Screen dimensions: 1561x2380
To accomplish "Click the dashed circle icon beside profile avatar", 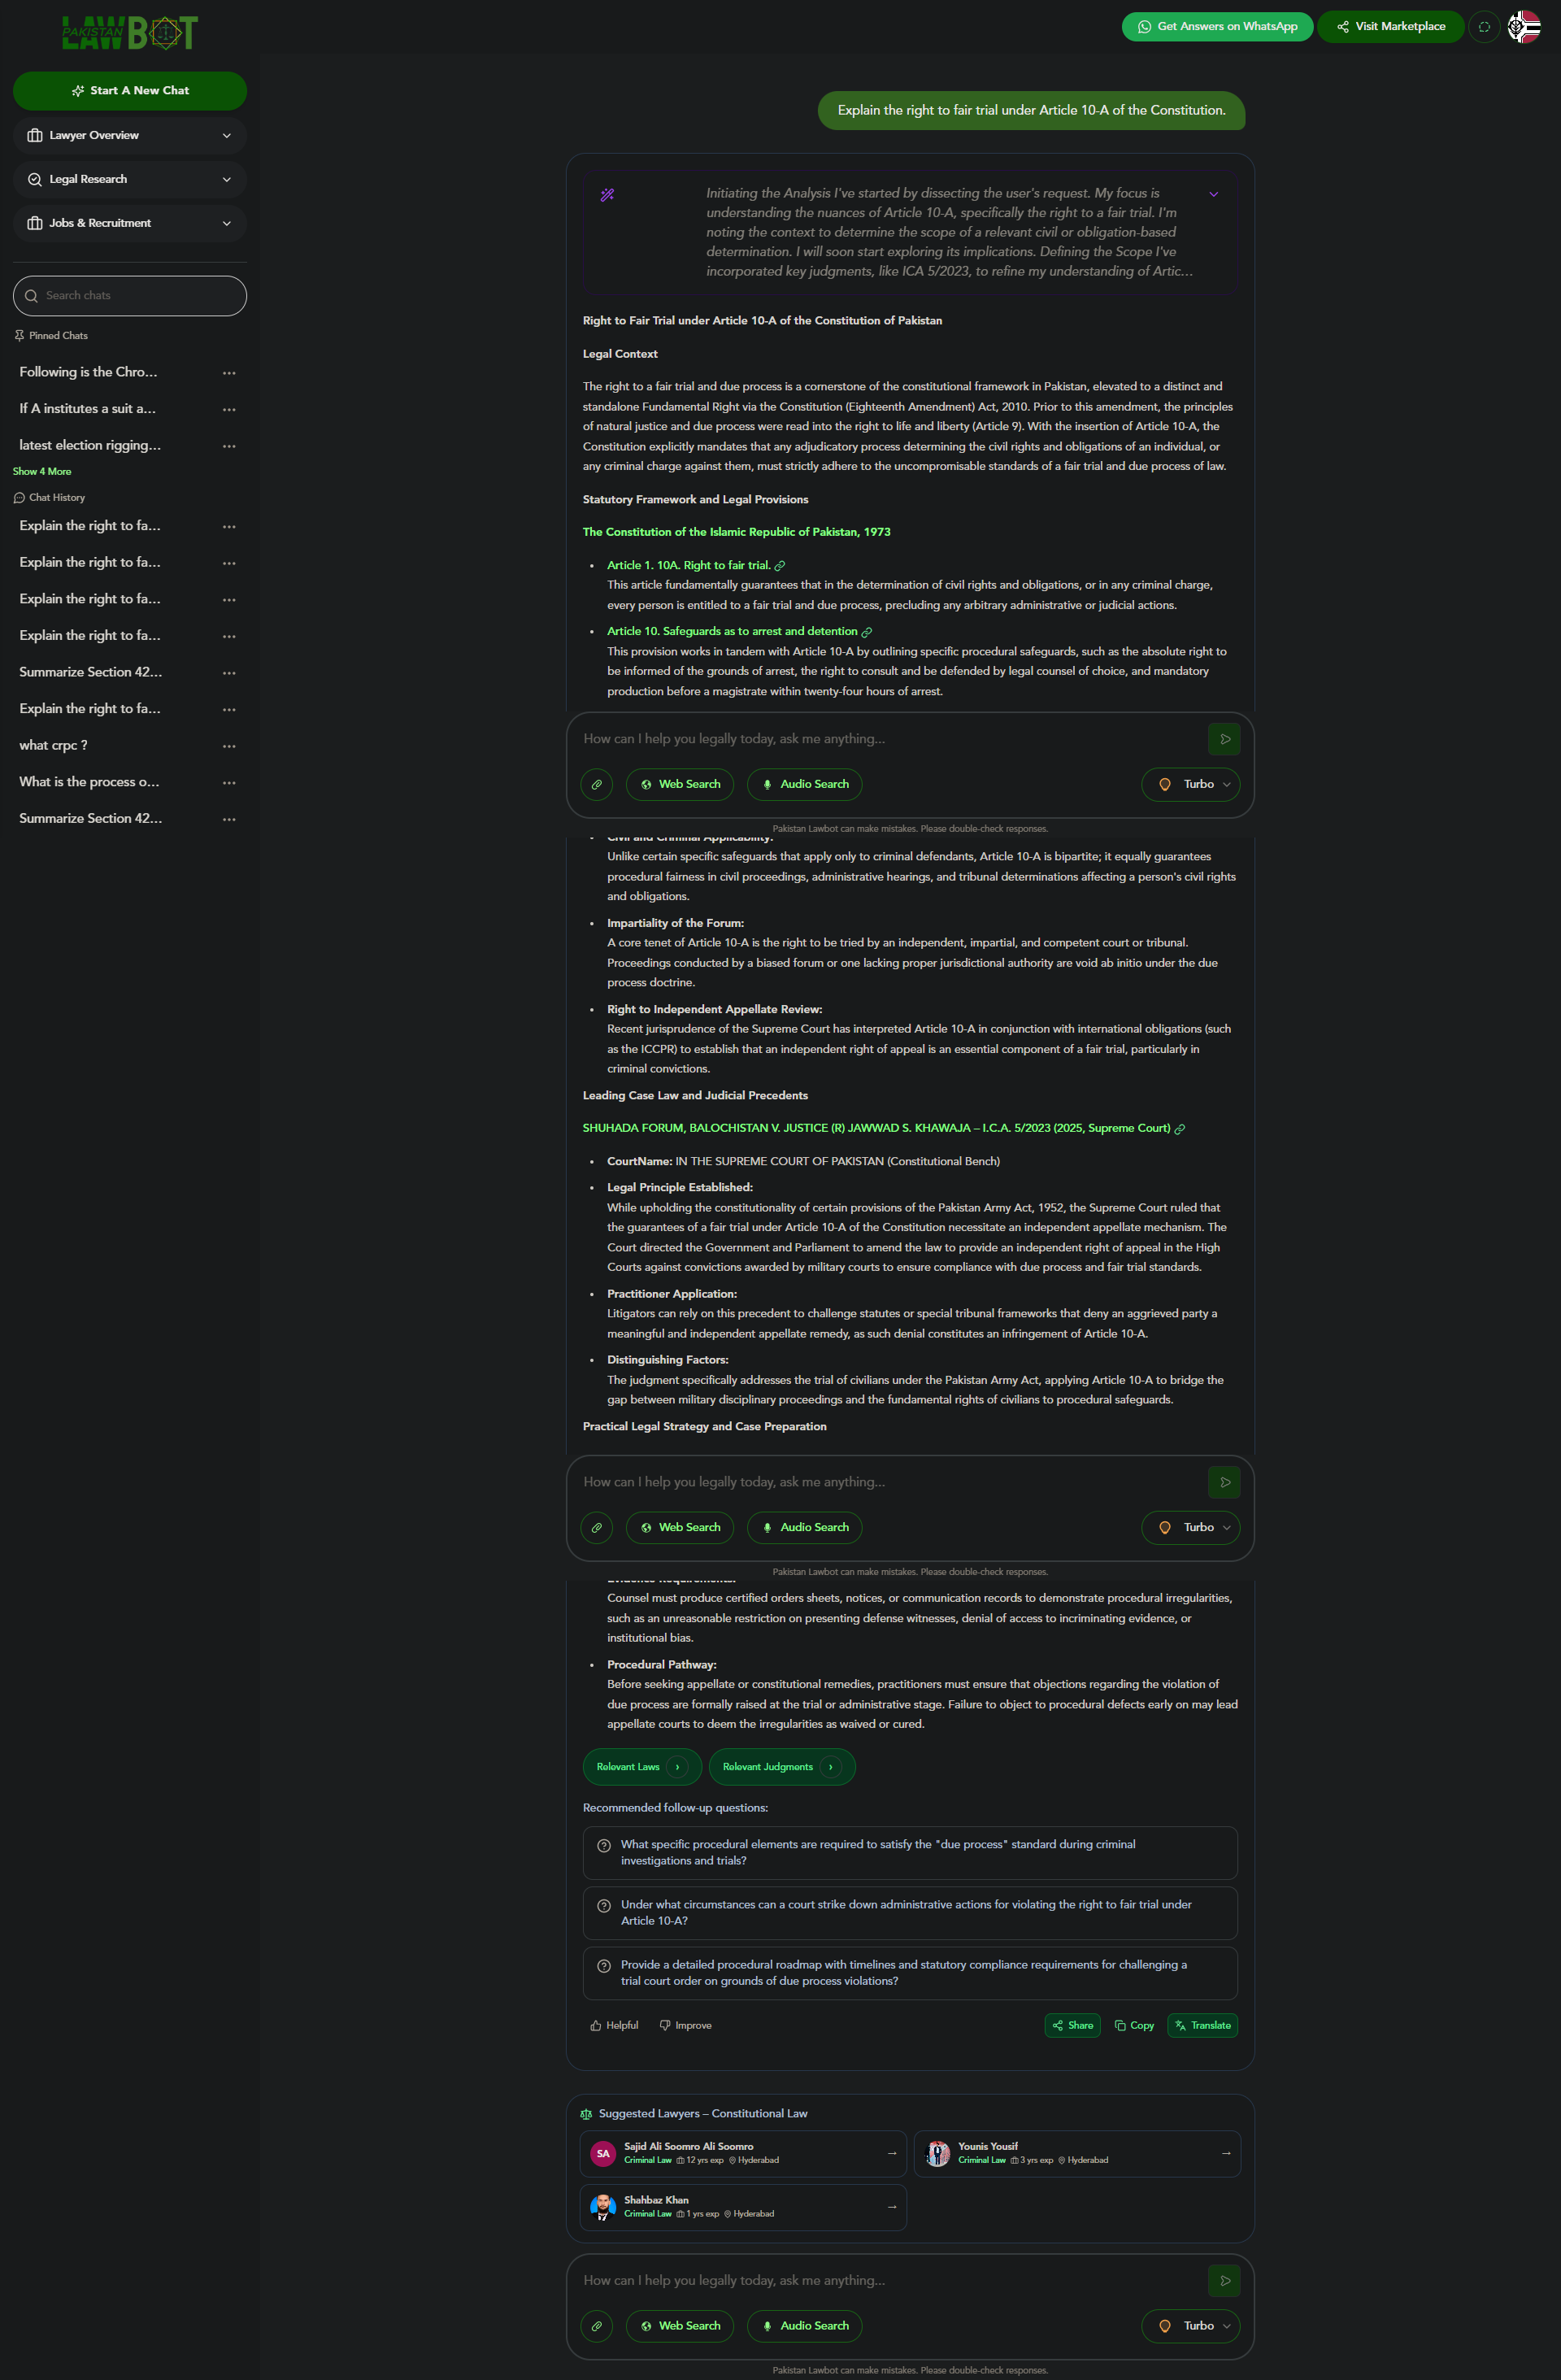I will click(1484, 27).
